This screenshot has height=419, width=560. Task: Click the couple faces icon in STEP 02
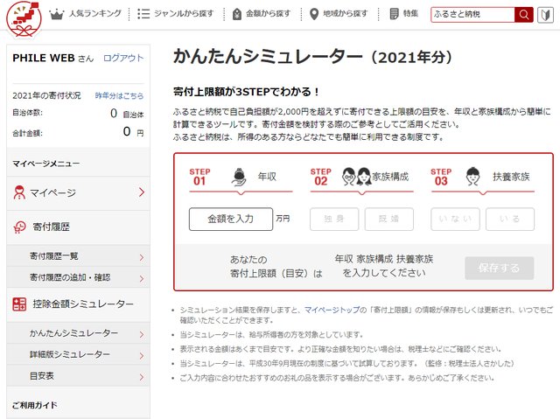coord(356,177)
